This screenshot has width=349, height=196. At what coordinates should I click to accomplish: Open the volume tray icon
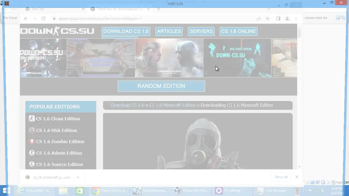(323, 191)
